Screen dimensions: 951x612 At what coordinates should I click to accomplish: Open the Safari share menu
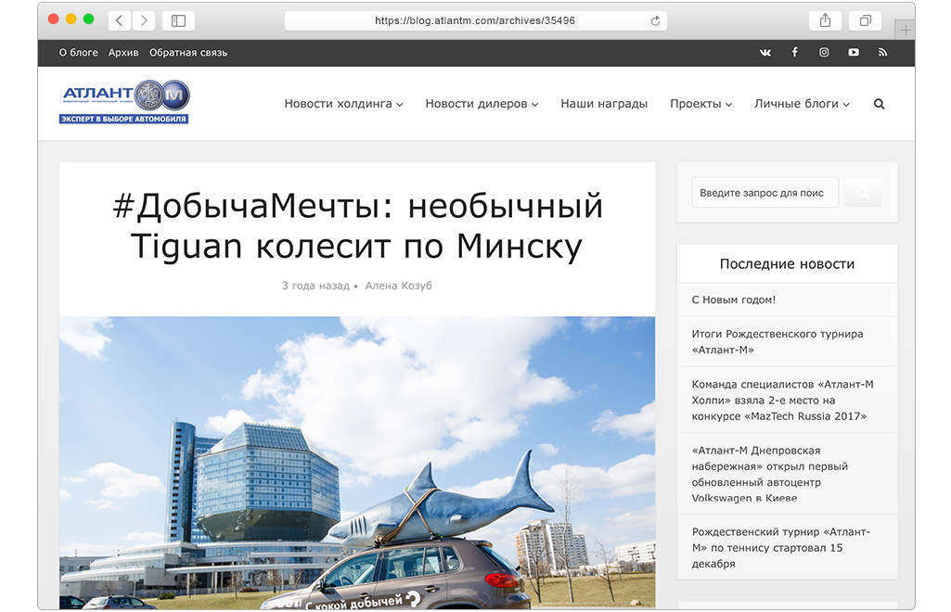coord(825,20)
